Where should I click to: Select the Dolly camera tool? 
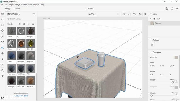pyautogui.click(x=3, y=59)
